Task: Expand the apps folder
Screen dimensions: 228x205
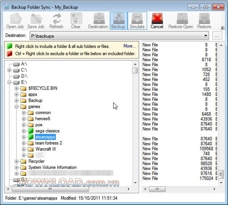Action: (16, 94)
